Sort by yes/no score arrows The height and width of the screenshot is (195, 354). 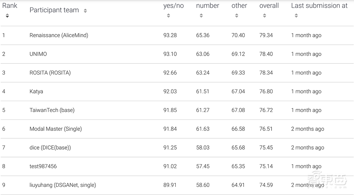169,16
